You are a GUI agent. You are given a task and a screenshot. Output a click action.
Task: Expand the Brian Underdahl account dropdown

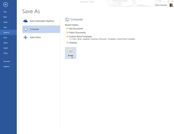pyautogui.click(x=162, y=5)
